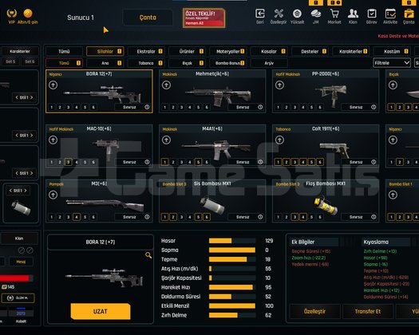Toggle slot 5 on M4A1 card
The image size is (419, 335).
(198, 162)
